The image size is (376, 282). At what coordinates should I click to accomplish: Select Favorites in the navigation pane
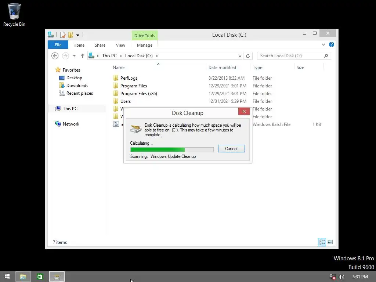pos(71,70)
